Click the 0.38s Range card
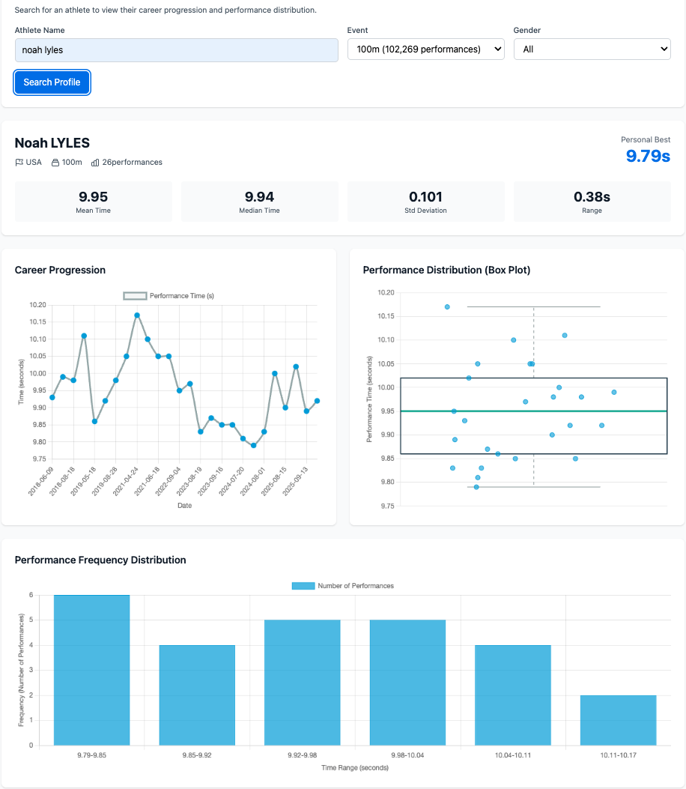This screenshot has width=686, height=789. (x=592, y=202)
